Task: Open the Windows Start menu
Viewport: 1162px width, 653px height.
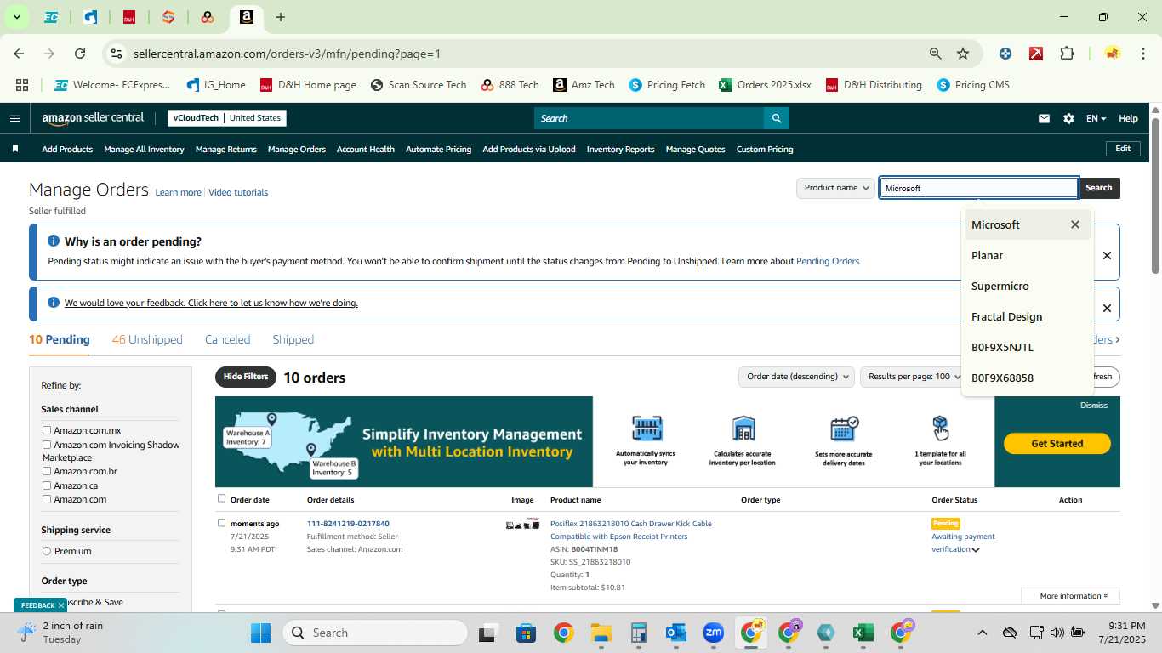Action: click(260, 633)
